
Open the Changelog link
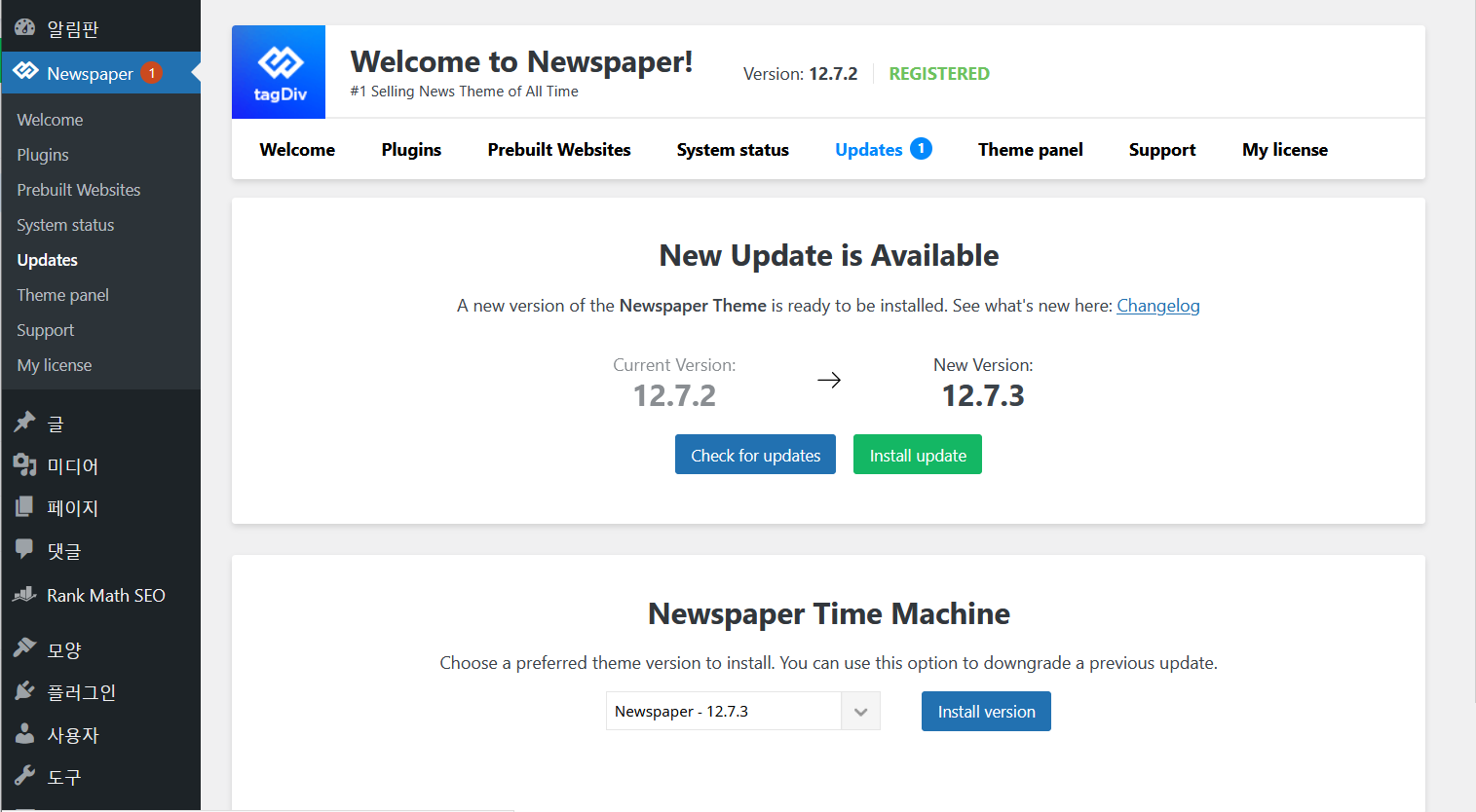(1158, 306)
